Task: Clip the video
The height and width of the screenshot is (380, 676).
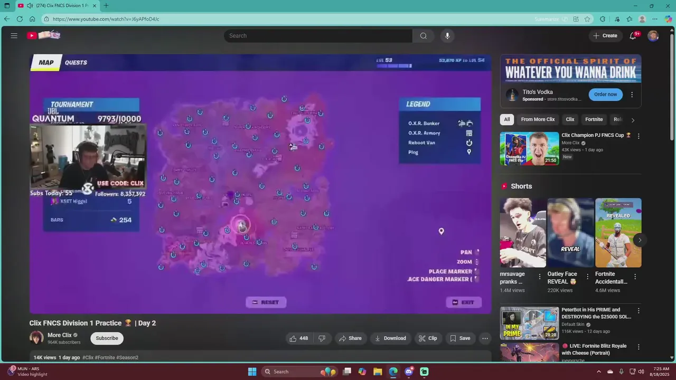Action: (x=428, y=338)
